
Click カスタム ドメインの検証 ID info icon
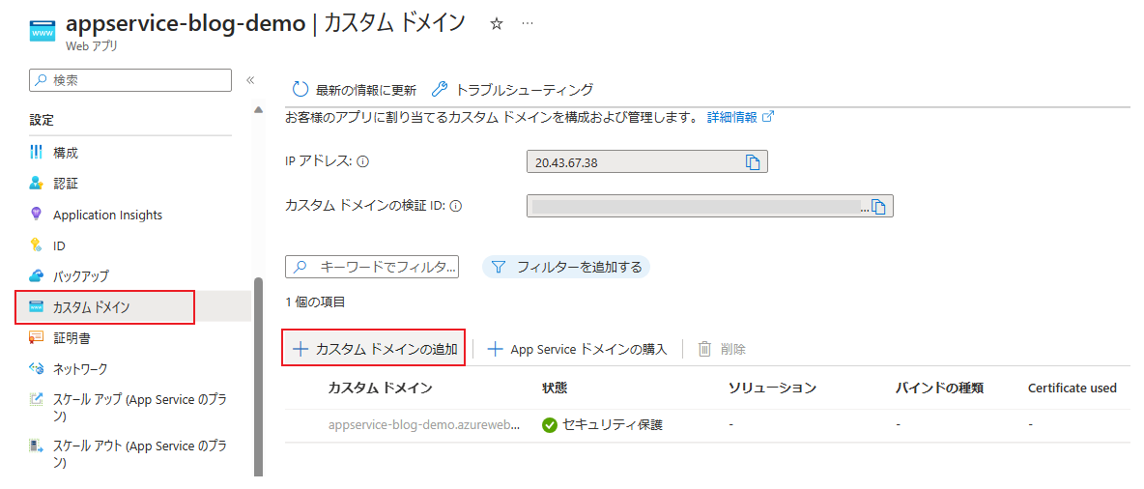pyautogui.click(x=455, y=207)
